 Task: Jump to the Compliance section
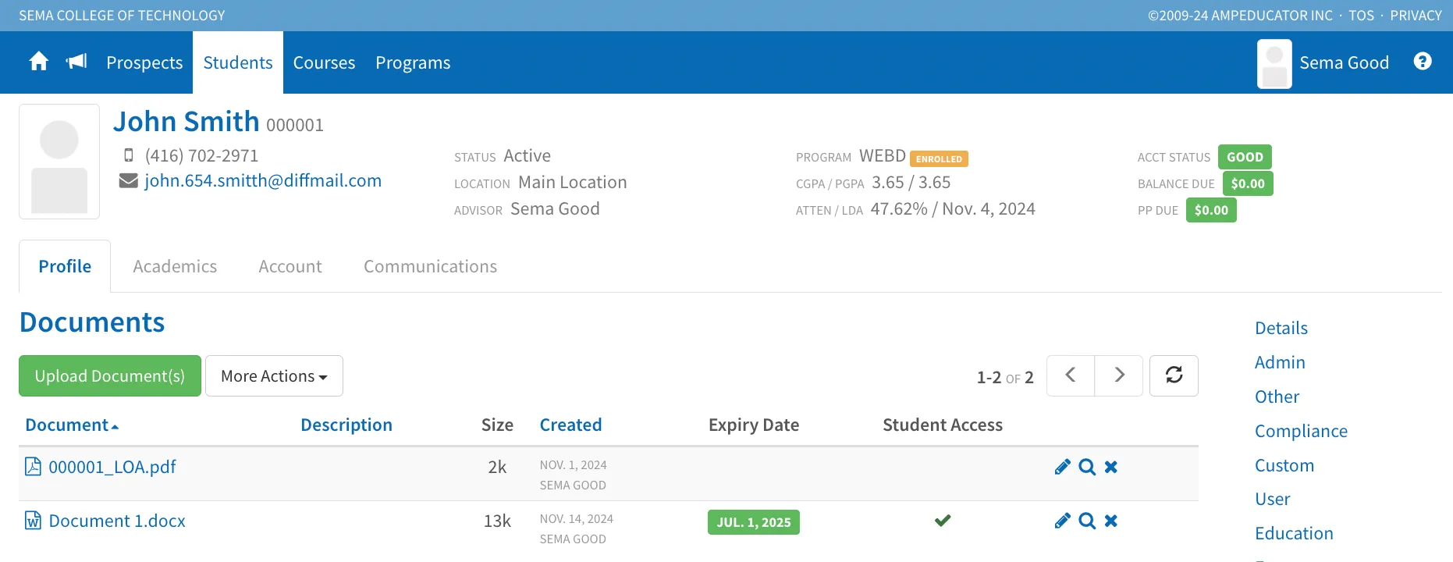pos(1301,431)
